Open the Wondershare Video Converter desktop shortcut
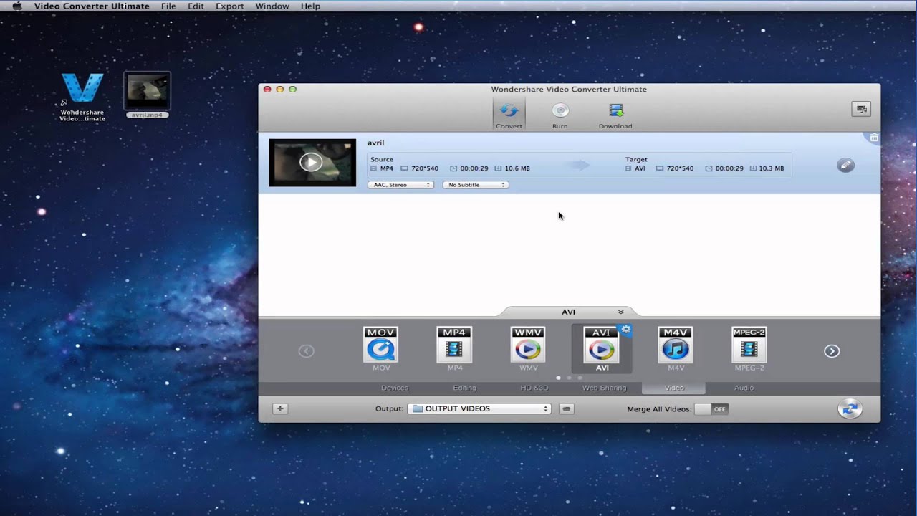This screenshot has height=516, width=917. 82,97
